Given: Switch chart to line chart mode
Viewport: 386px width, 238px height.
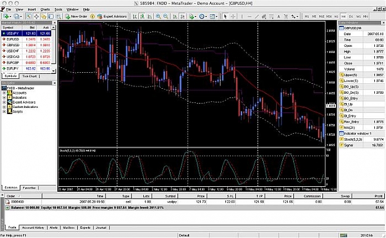Looking at the screenshot, I should 149,17.
